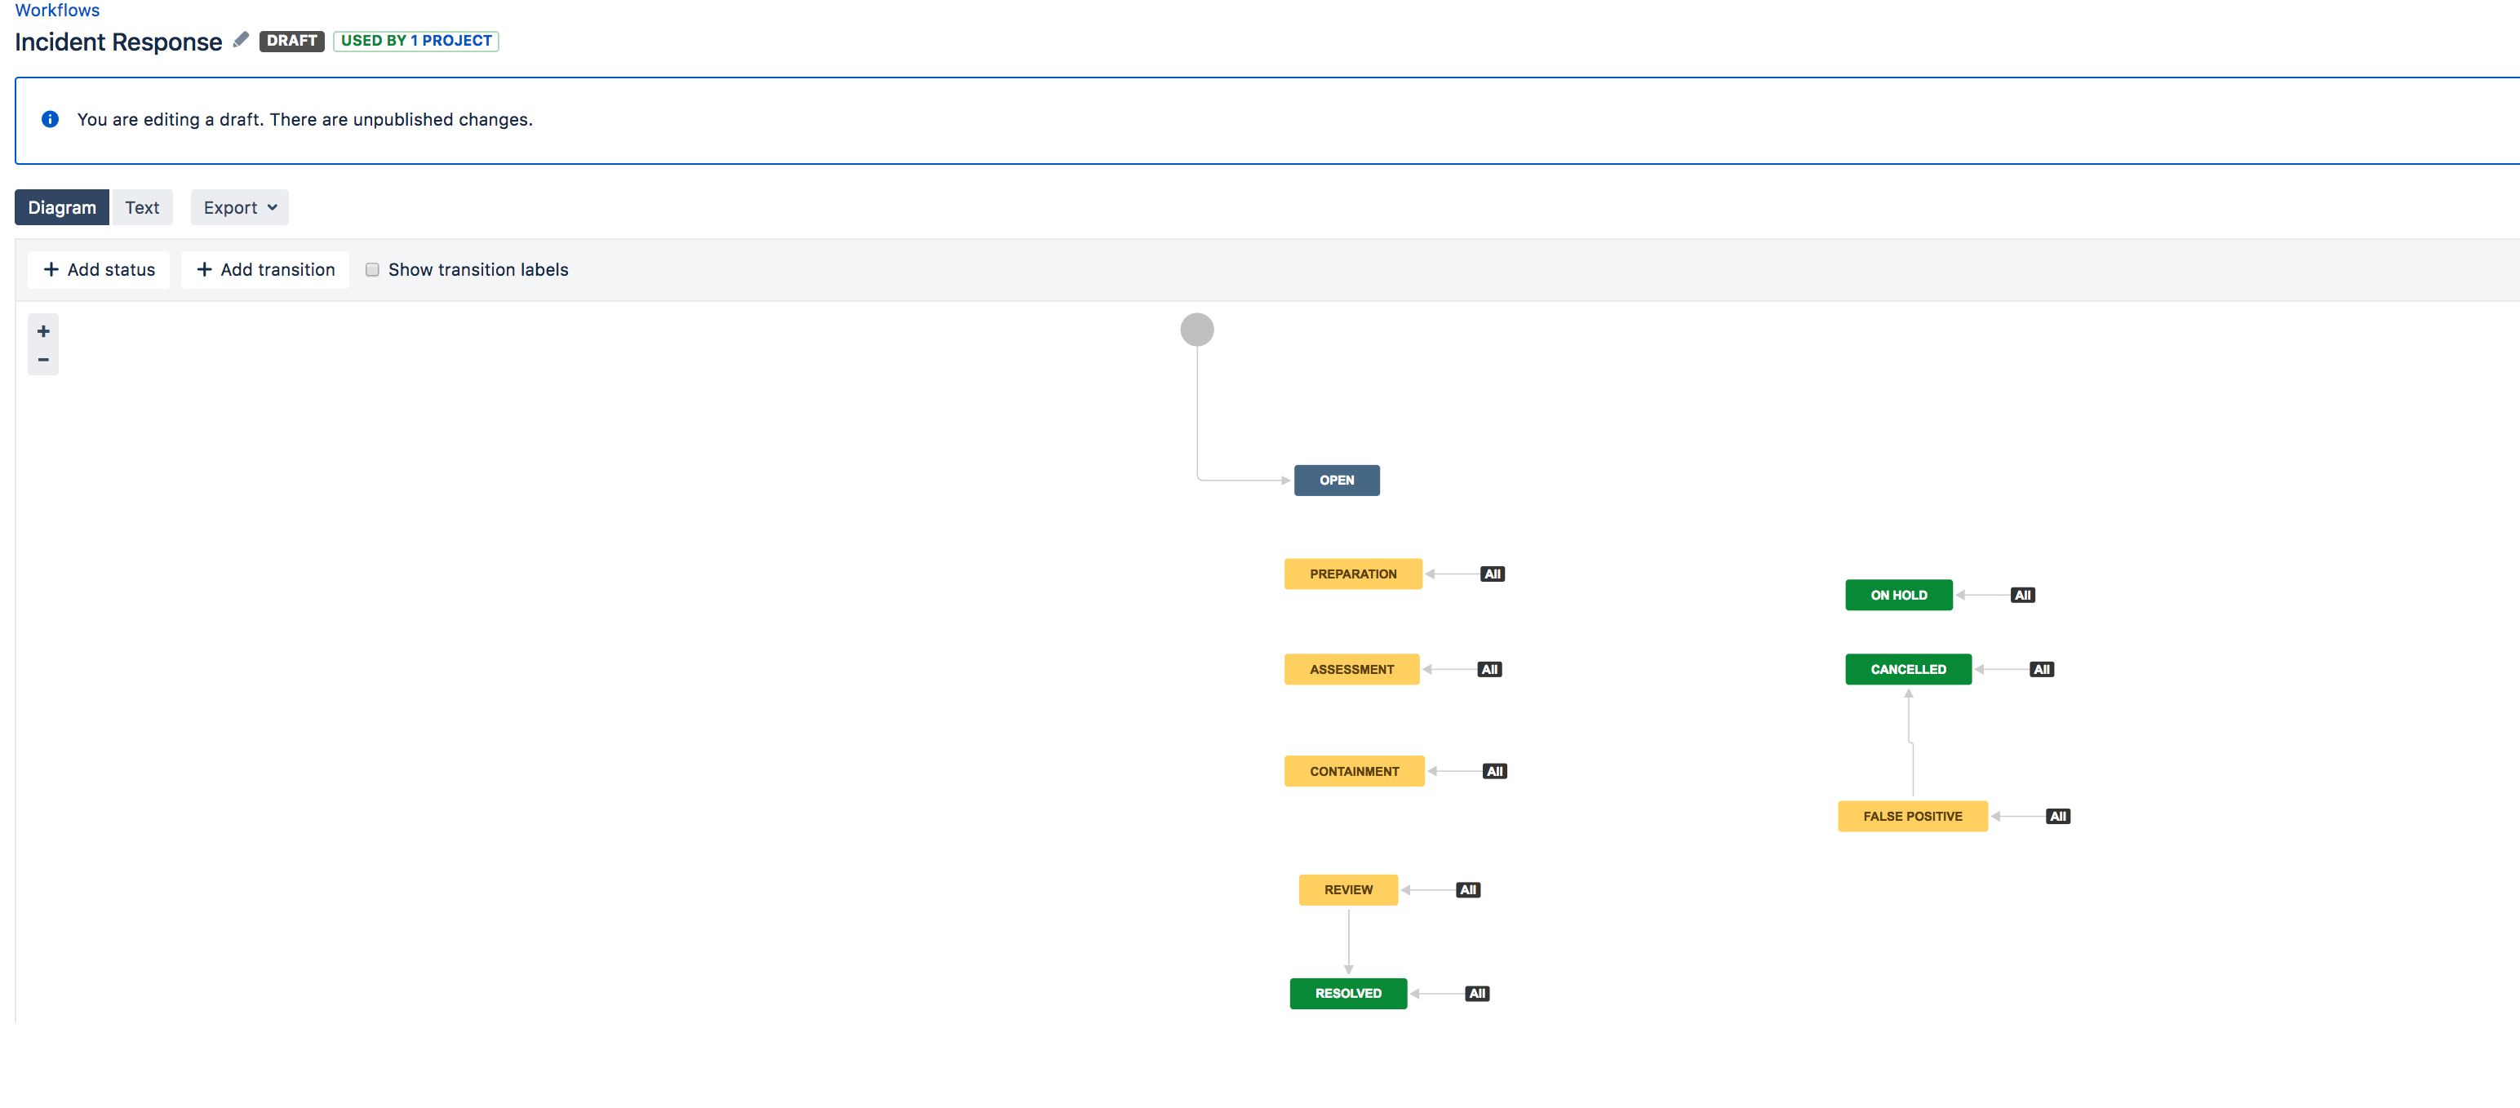Image resolution: width=2520 pixels, height=1108 pixels.
Task: Open the Export dropdown
Action: [240, 207]
